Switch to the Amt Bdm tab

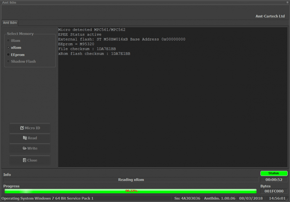click(x=9, y=23)
